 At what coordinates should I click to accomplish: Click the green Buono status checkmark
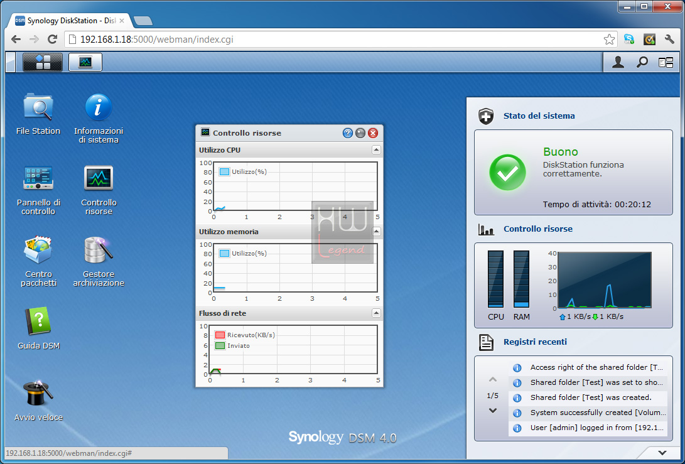(507, 172)
